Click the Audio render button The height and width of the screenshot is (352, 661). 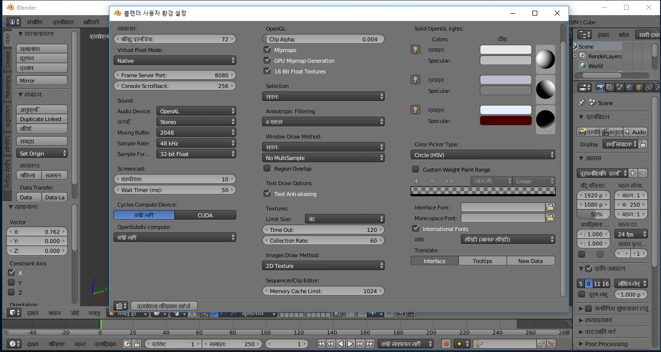point(636,132)
